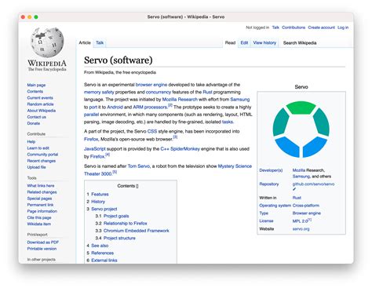Open Current events in sidebar
This screenshot has height=288, width=372.
40,98
